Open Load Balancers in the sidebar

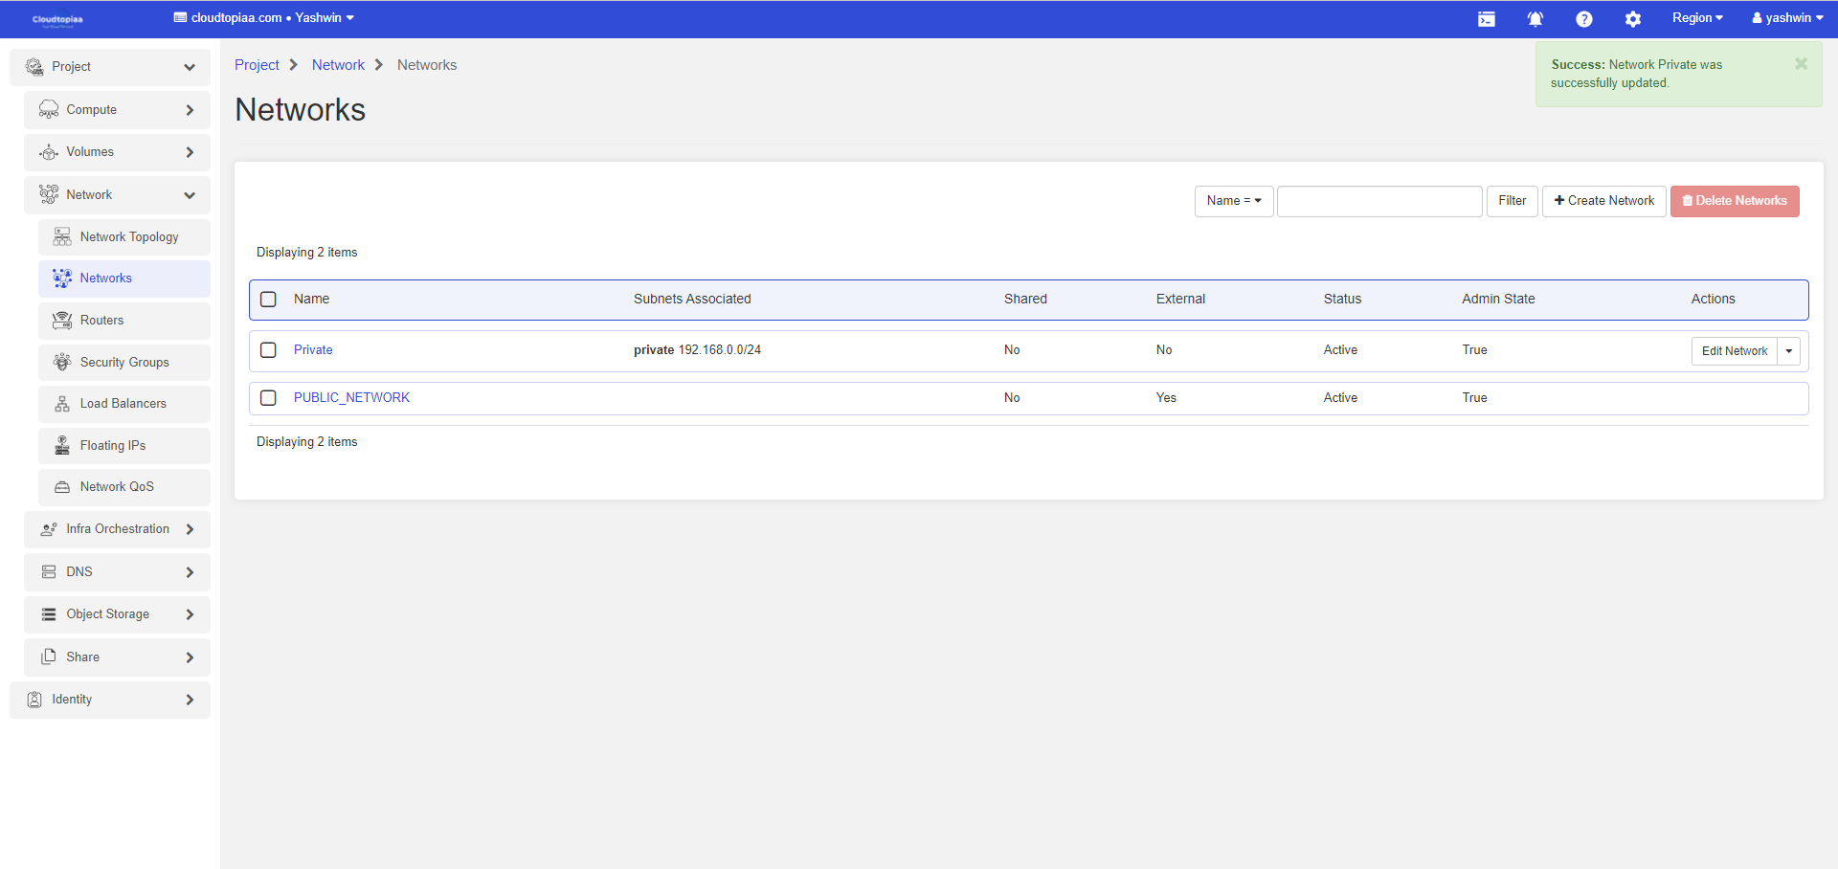pos(123,404)
